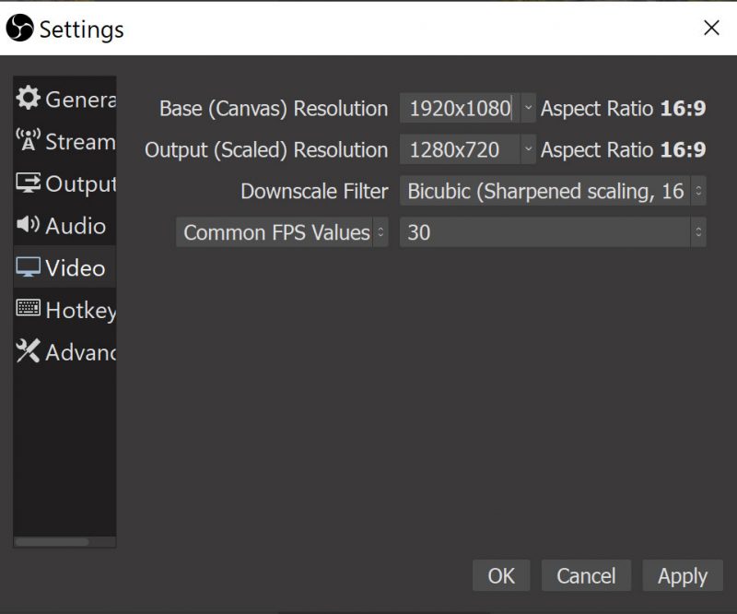Open the Downscale Filter dropdown
737x614 pixels.
[553, 191]
